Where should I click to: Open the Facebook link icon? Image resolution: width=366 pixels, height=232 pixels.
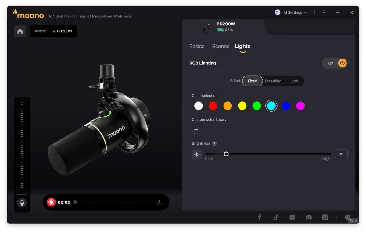click(259, 217)
